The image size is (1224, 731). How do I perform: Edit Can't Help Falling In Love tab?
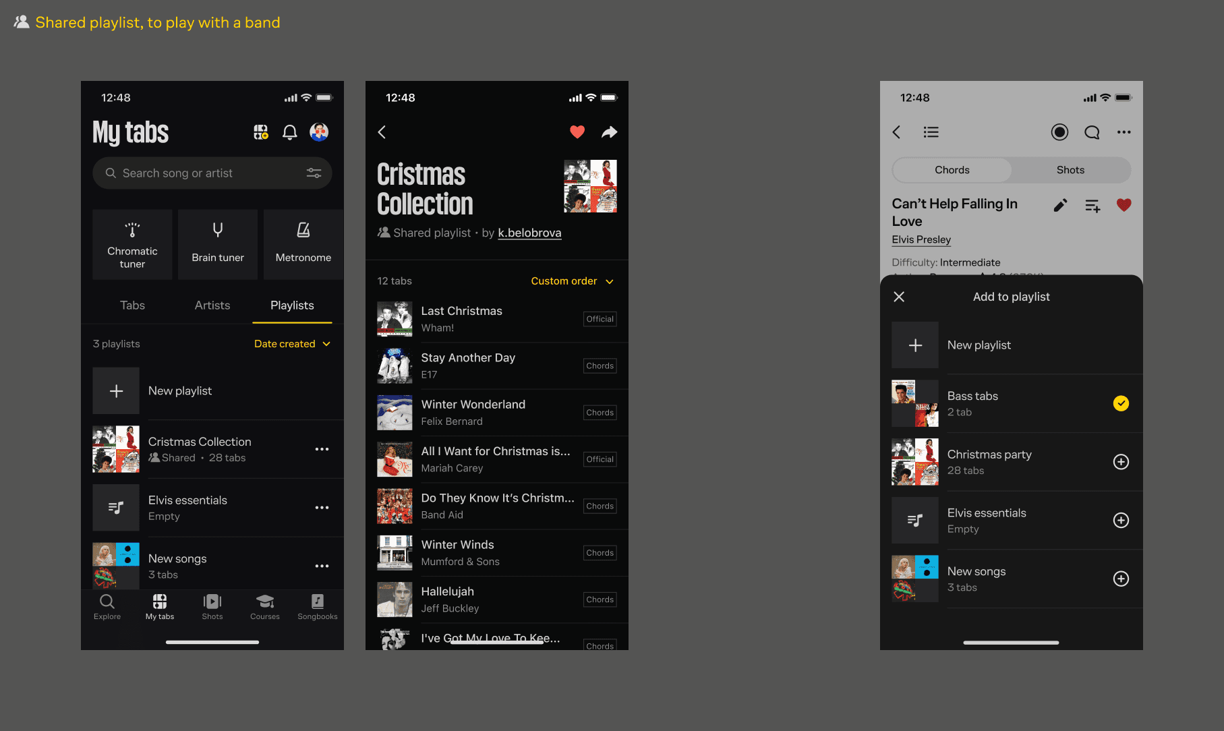coord(1060,205)
